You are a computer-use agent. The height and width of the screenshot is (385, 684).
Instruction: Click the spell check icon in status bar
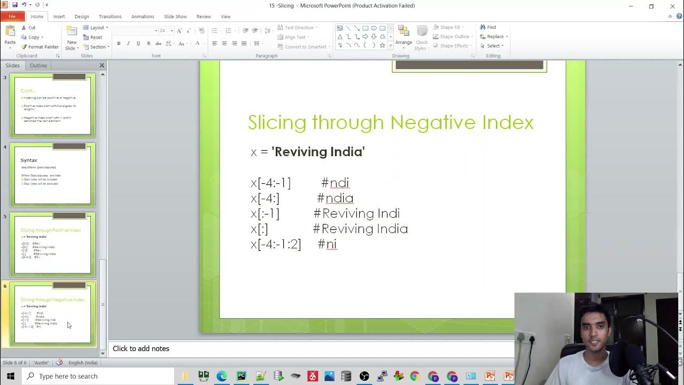click(59, 363)
